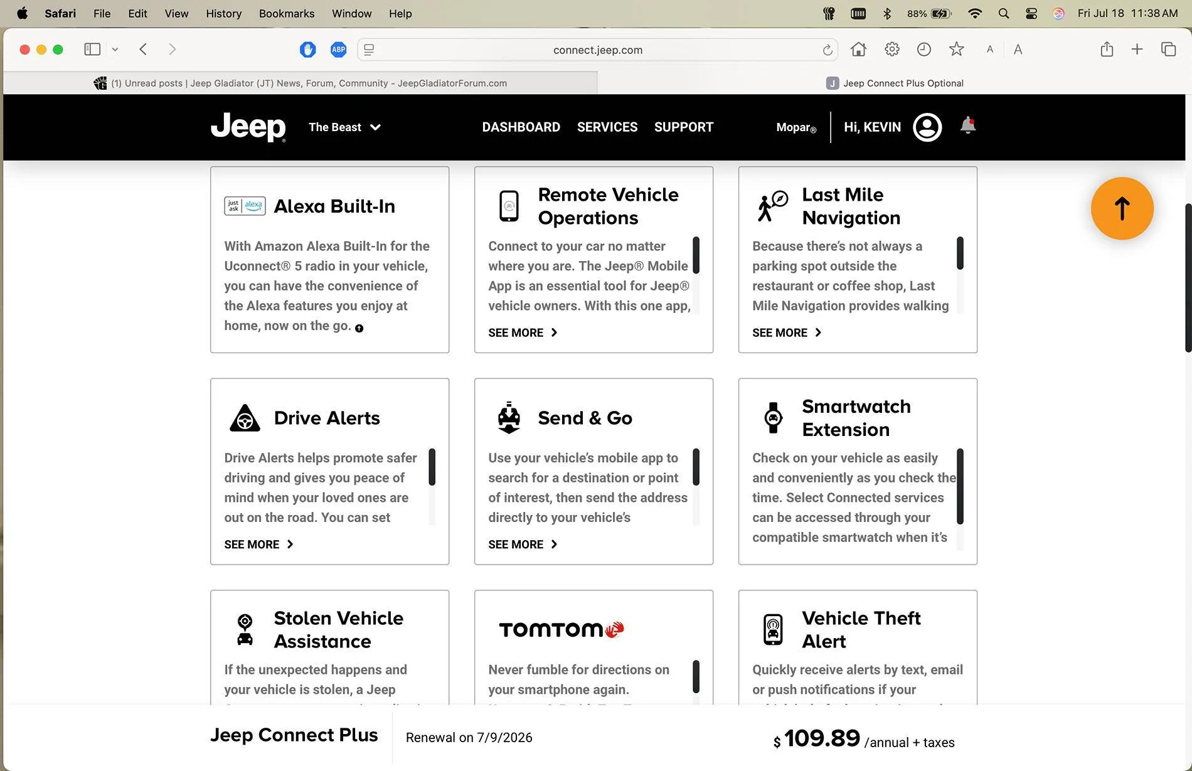Viewport: 1192px width, 771px height.
Task: Expand See More under Remote Vehicle Operations
Action: (x=523, y=332)
